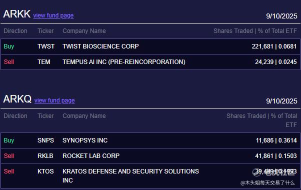Image resolution: width=301 pixels, height=190 pixels.
Task: Click the ARKK fund heading
Action: (17, 14)
